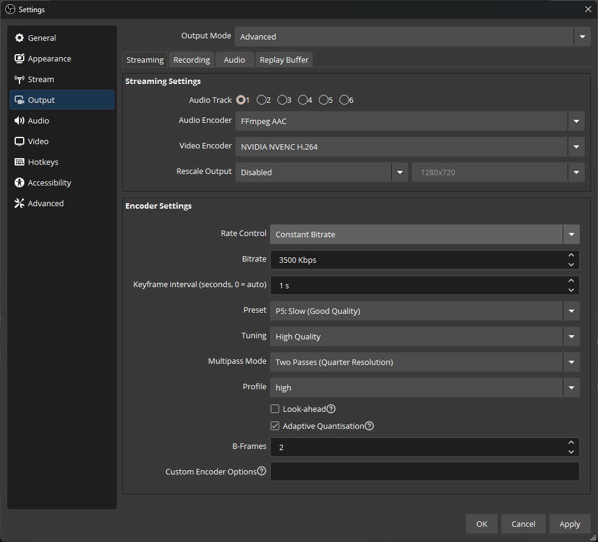Image resolution: width=598 pixels, height=542 pixels.
Task: Open the Preset dropdown
Action: pyautogui.click(x=425, y=311)
